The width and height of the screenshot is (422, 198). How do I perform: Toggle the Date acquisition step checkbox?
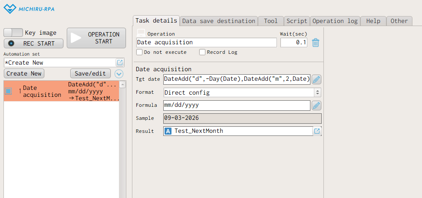point(8,91)
